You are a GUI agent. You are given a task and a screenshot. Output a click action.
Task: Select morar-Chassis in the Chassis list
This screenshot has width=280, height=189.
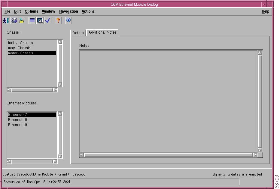(x=32, y=53)
